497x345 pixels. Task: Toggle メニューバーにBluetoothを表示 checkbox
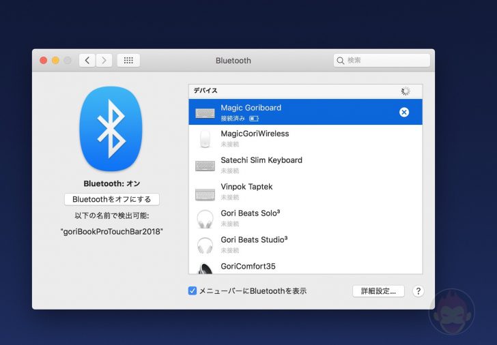point(192,290)
